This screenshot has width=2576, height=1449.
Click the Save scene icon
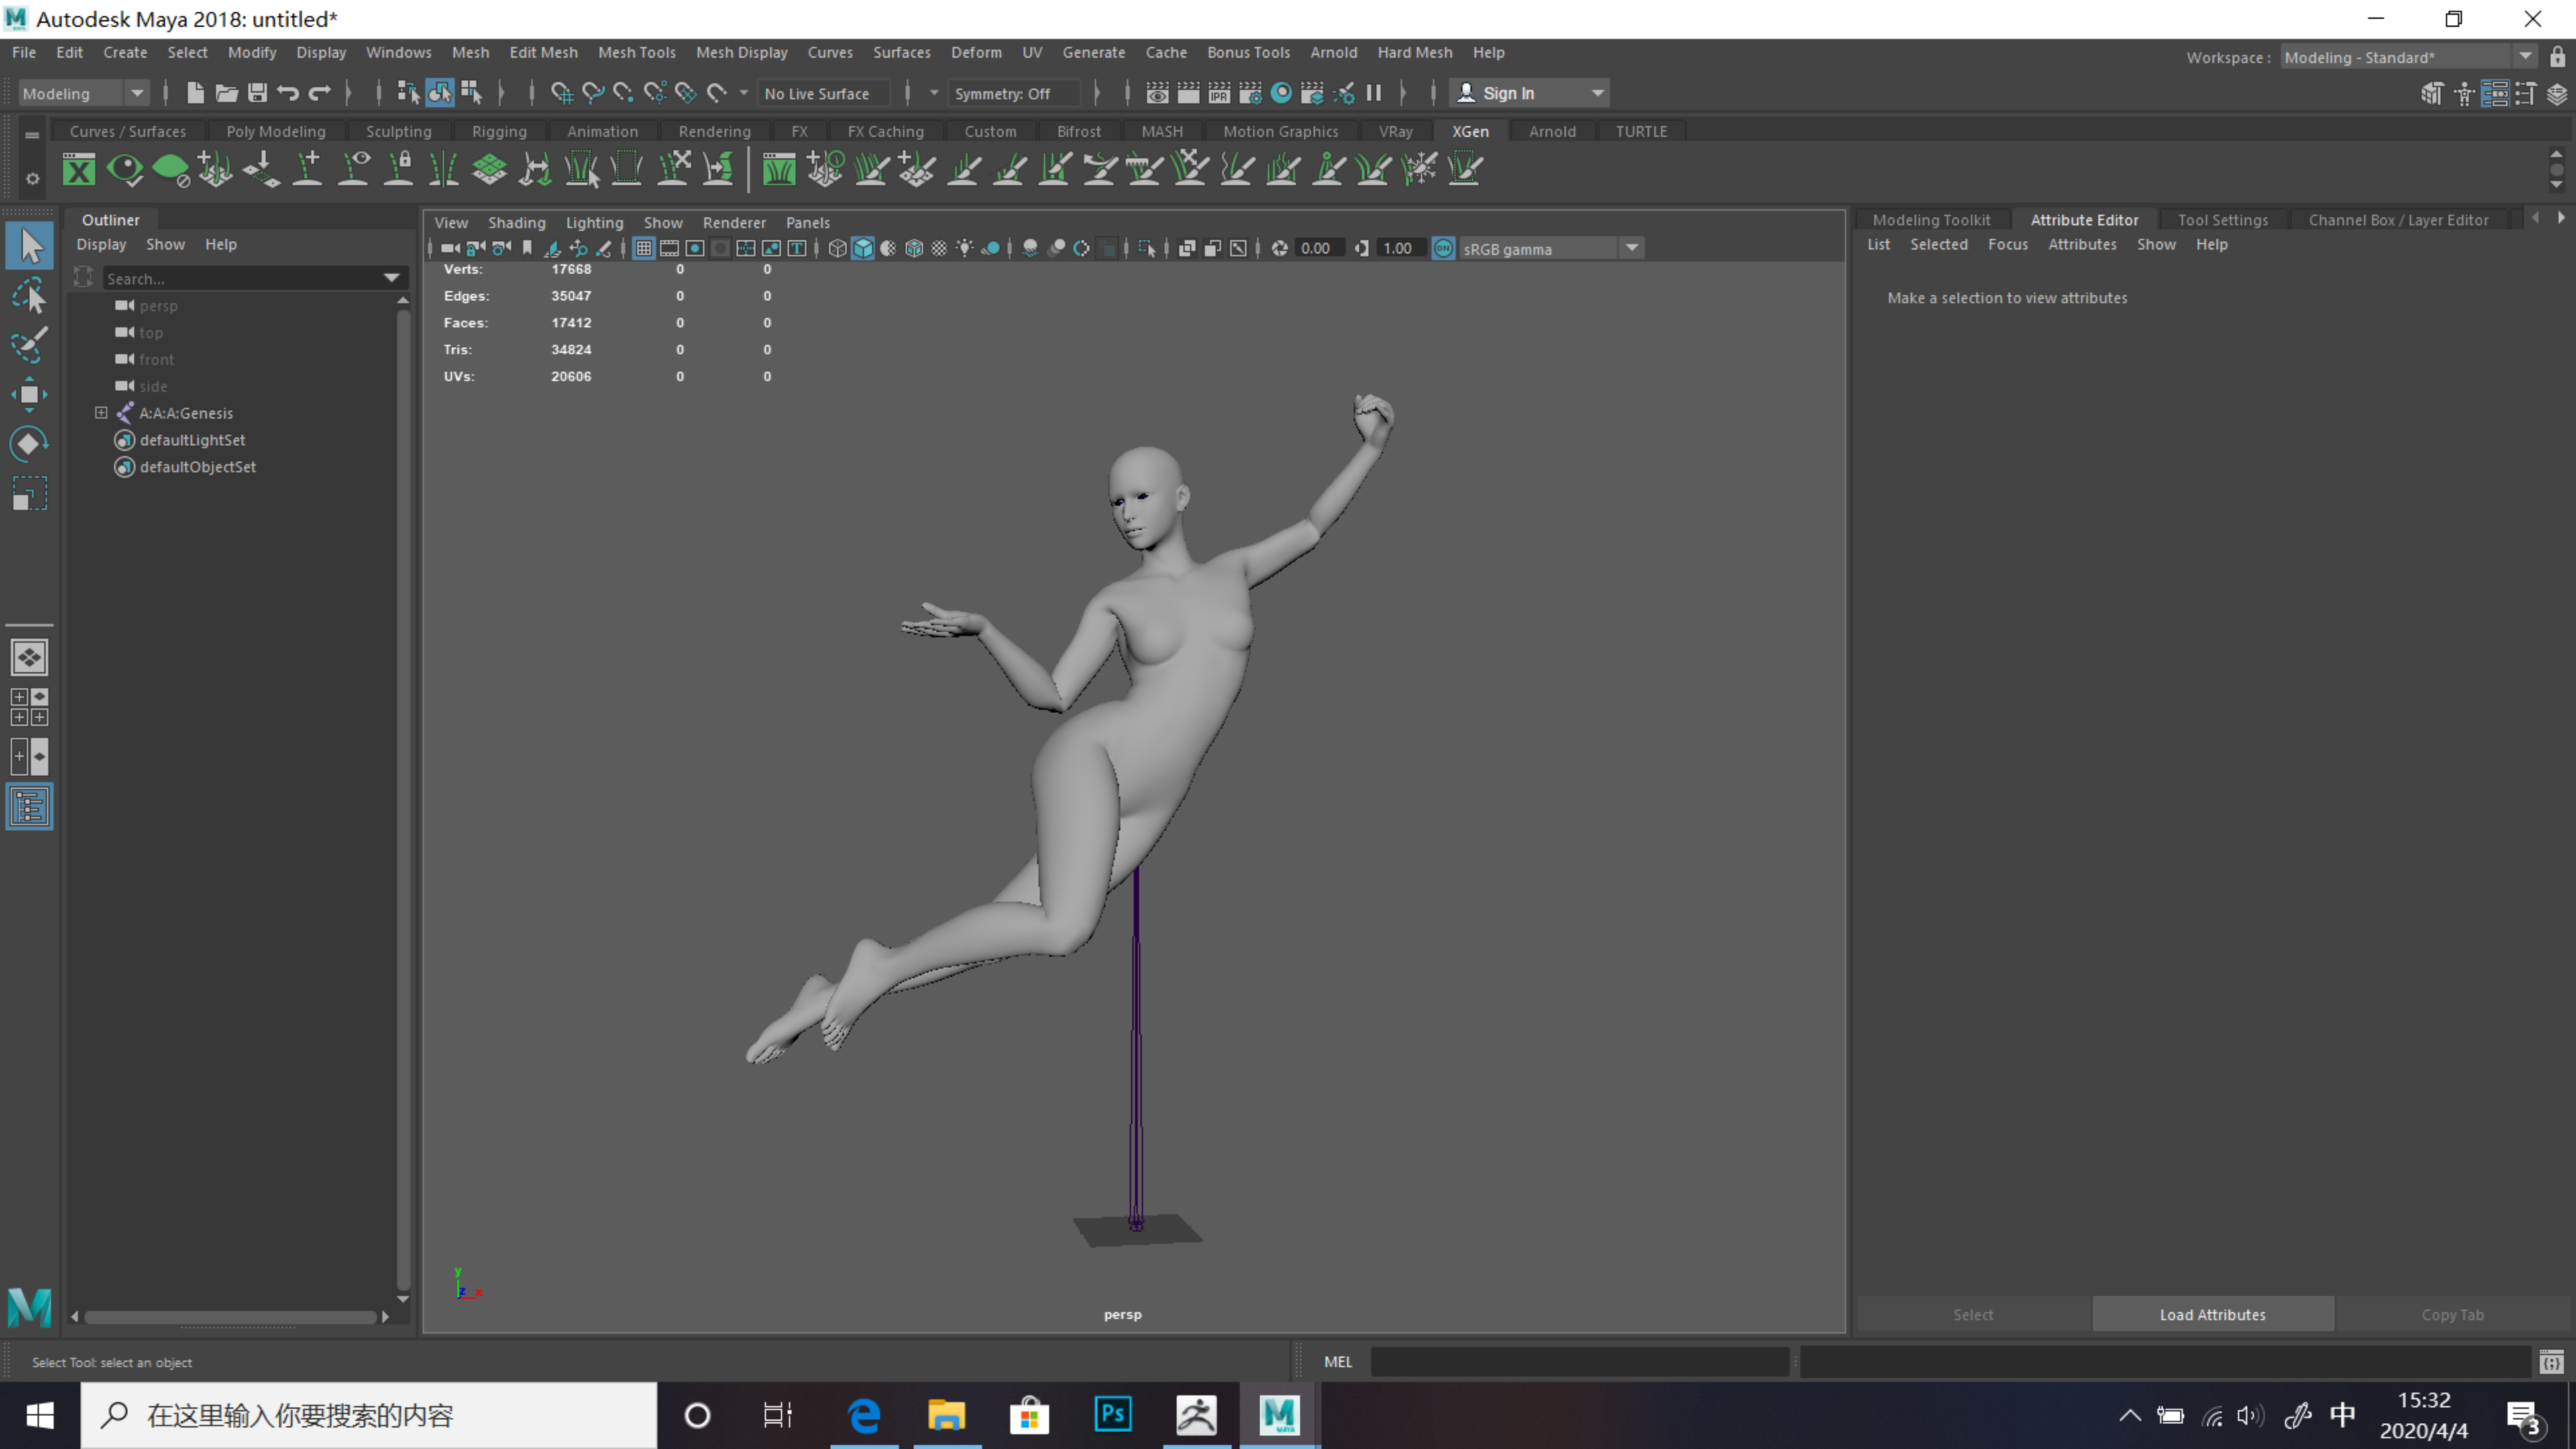pos(257,93)
